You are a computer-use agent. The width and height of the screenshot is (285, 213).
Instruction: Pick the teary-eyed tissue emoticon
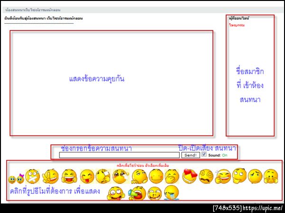pyautogui.click(x=121, y=176)
